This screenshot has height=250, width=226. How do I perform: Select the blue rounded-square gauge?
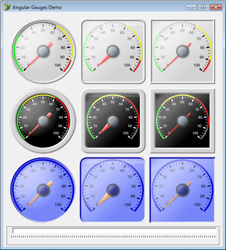click(112, 190)
